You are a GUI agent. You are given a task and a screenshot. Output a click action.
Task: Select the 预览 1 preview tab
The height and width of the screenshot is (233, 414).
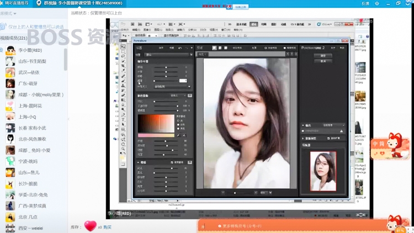tap(203, 54)
